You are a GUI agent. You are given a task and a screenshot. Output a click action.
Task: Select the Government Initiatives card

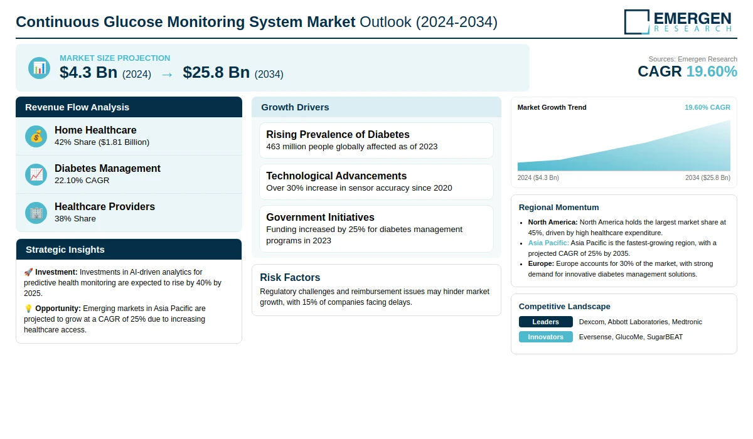tap(376, 229)
